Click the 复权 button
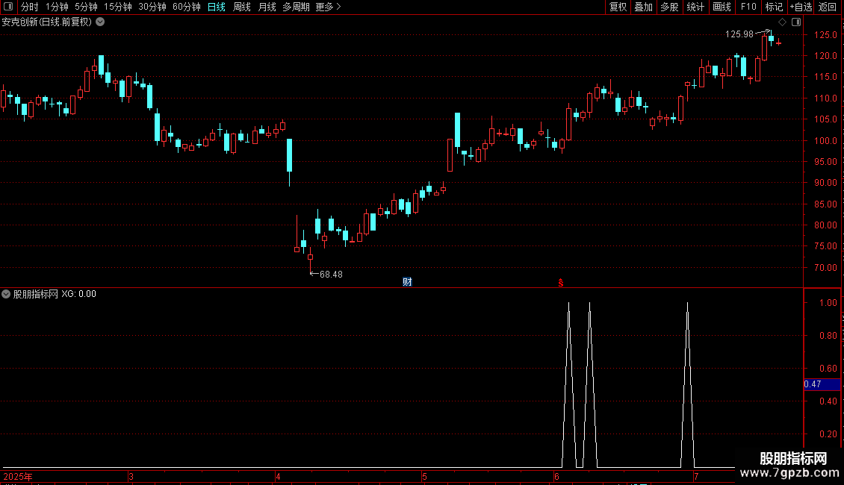This screenshot has height=485, width=844. pos(618,7)
